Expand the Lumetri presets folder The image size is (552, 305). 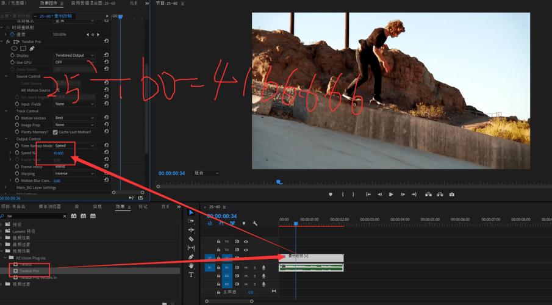[2, 231]
